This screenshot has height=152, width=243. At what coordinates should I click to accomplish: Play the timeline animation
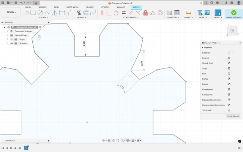click(11, 148)
